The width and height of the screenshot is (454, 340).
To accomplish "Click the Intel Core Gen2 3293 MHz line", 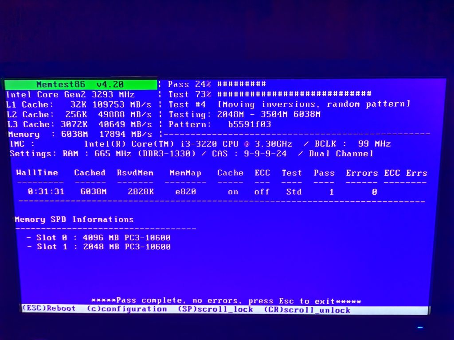I will tap(70, 95).
